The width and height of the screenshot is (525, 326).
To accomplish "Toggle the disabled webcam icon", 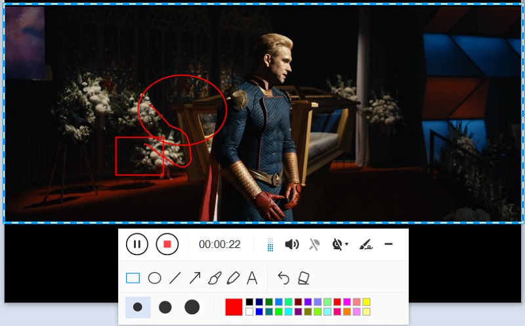I will 337,244.
